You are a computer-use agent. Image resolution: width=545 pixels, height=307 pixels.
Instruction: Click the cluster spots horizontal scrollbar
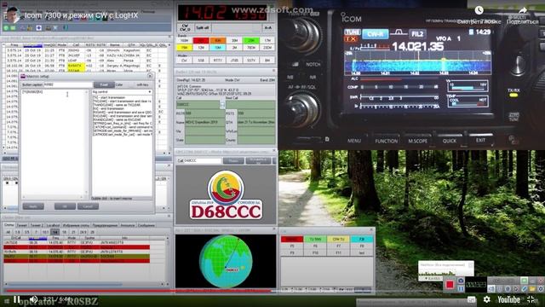pyautogui.click(x=85, y=285)
